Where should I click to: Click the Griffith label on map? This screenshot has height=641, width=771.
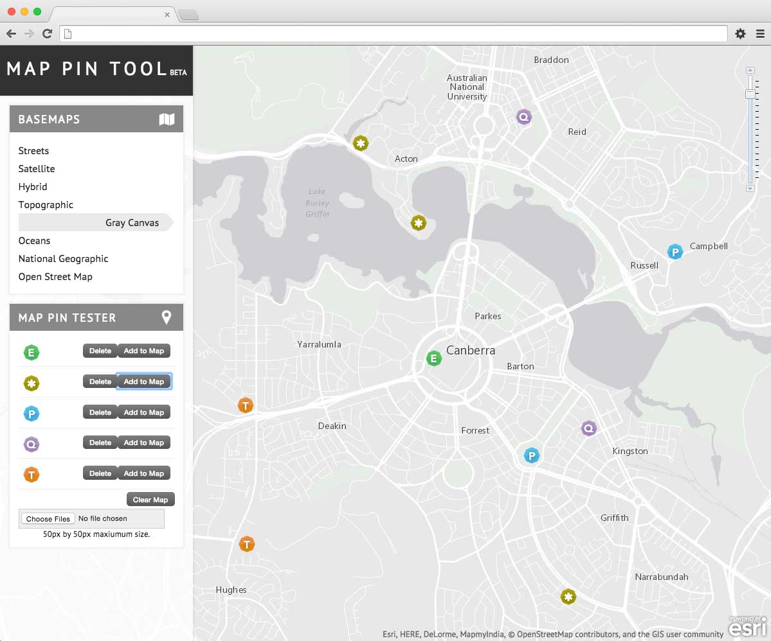click(x=615, y=518)
